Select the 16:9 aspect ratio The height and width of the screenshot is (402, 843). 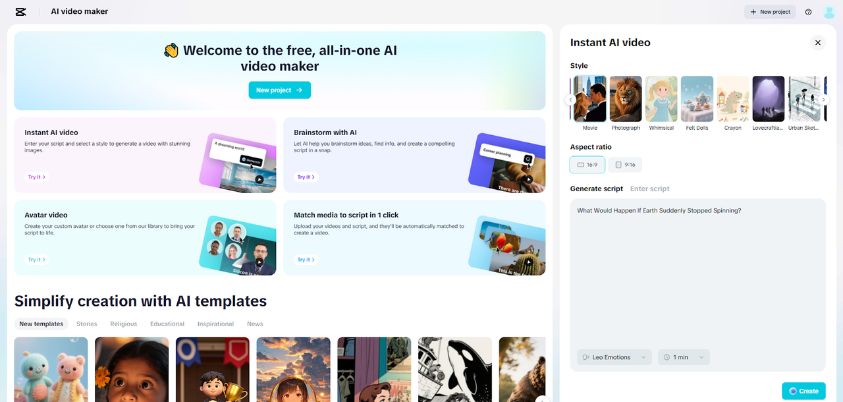pyautogui.click(x=587, y=165)
